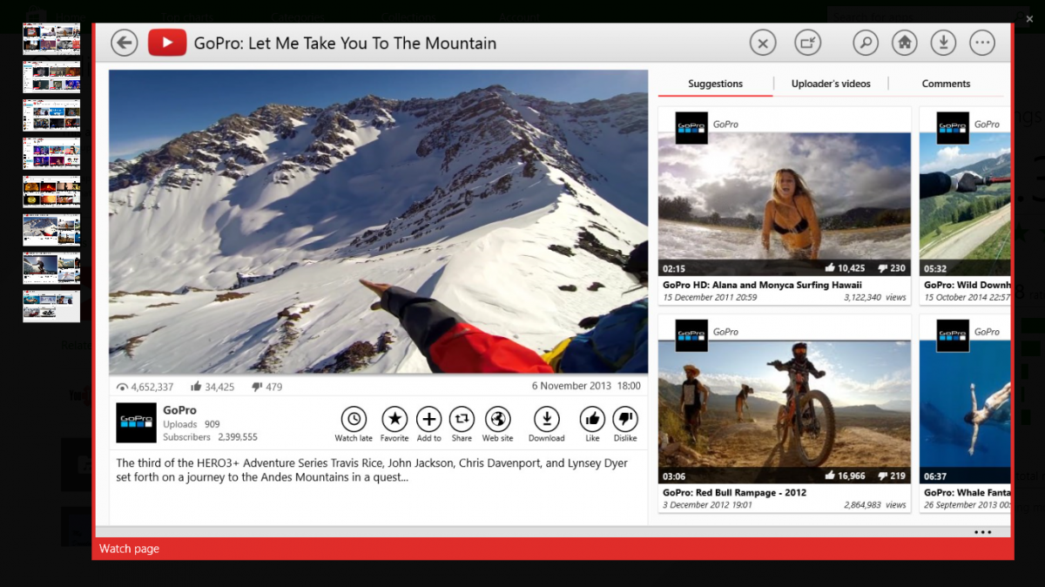
Task: Click the bottom-right ellipsis app bar dots
Action: point(982,532)
